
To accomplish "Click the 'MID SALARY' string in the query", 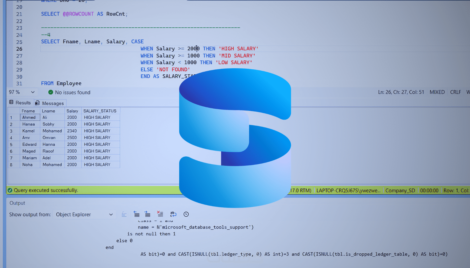I will click(x=237, y=56).
